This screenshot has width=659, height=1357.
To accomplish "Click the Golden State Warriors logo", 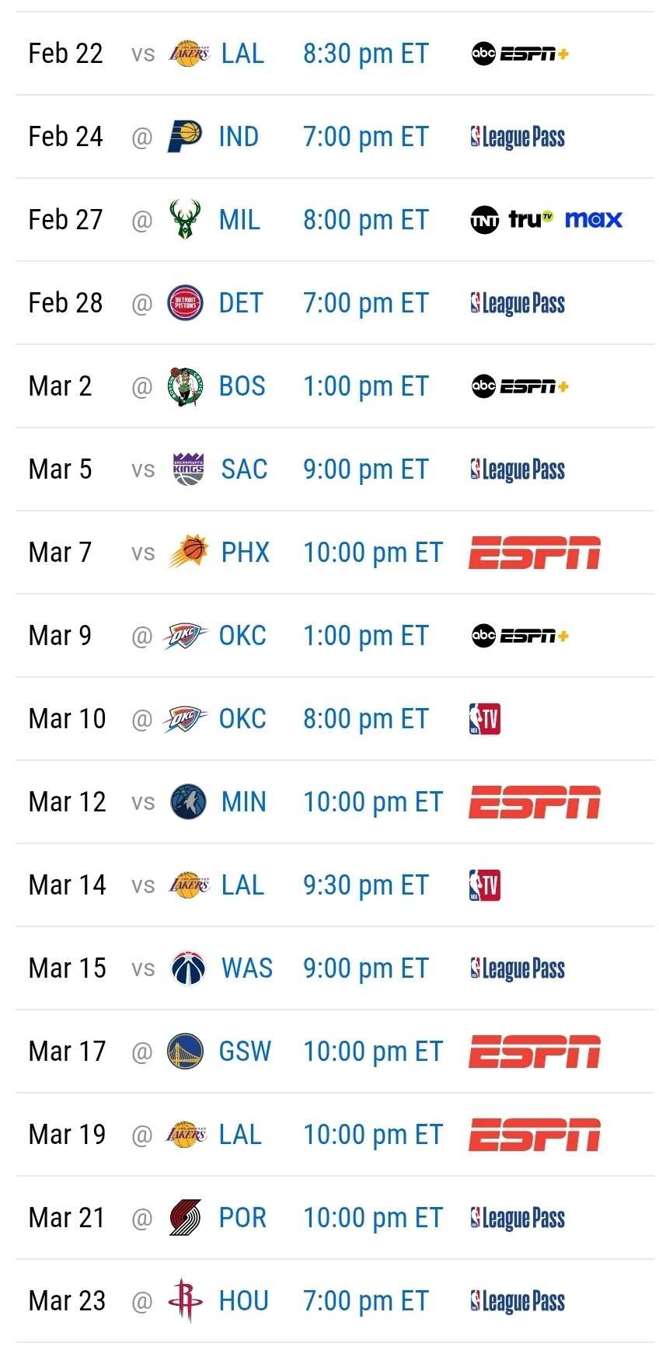I will coord(185,1052).
